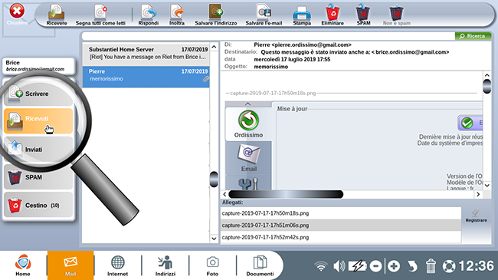This screenshot has height=280, width=498.
Task: Click the battery charging icon
Action: [x=358, y=266]
